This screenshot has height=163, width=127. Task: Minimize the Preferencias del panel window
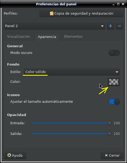[x=113, y=4]
